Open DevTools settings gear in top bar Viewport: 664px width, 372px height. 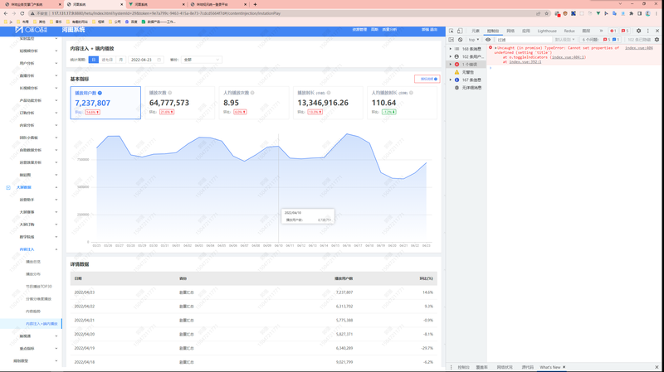[638, 31]
